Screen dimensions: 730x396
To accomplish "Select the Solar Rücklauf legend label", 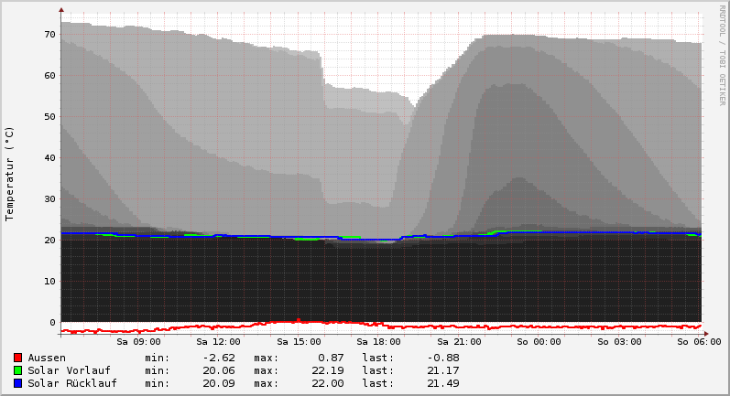I will [x=72, y=383].
